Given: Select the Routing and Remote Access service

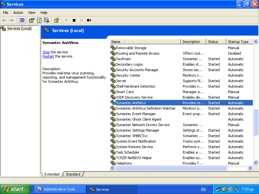Looking at the screenshot, I should 181,53.
